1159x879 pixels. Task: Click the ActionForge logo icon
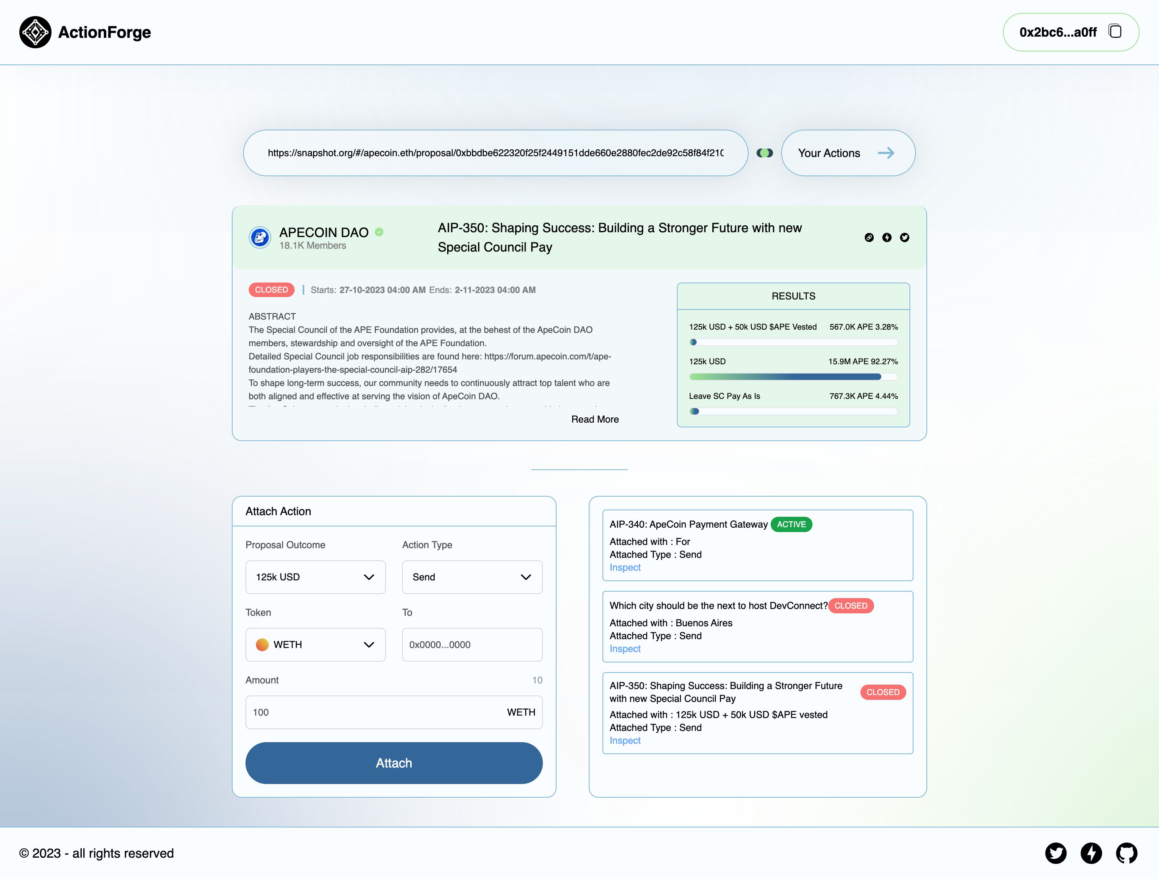pos(35,33)
